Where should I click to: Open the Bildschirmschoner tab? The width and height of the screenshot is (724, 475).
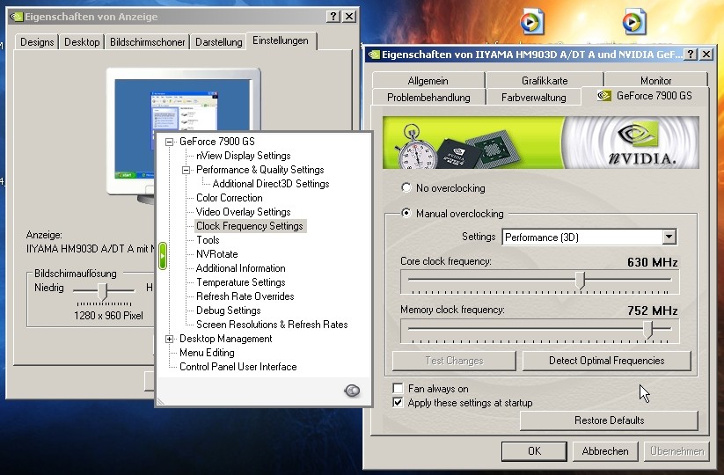(147, 42)
